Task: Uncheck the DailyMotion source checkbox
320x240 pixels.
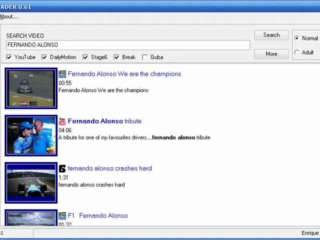Action: (x=44, y=57)
